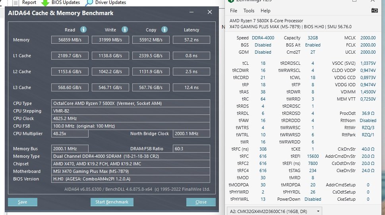Viewport: 385px width, 215px height.
Task: Open the Tools menu in ZenTimings
Action: 249,11
